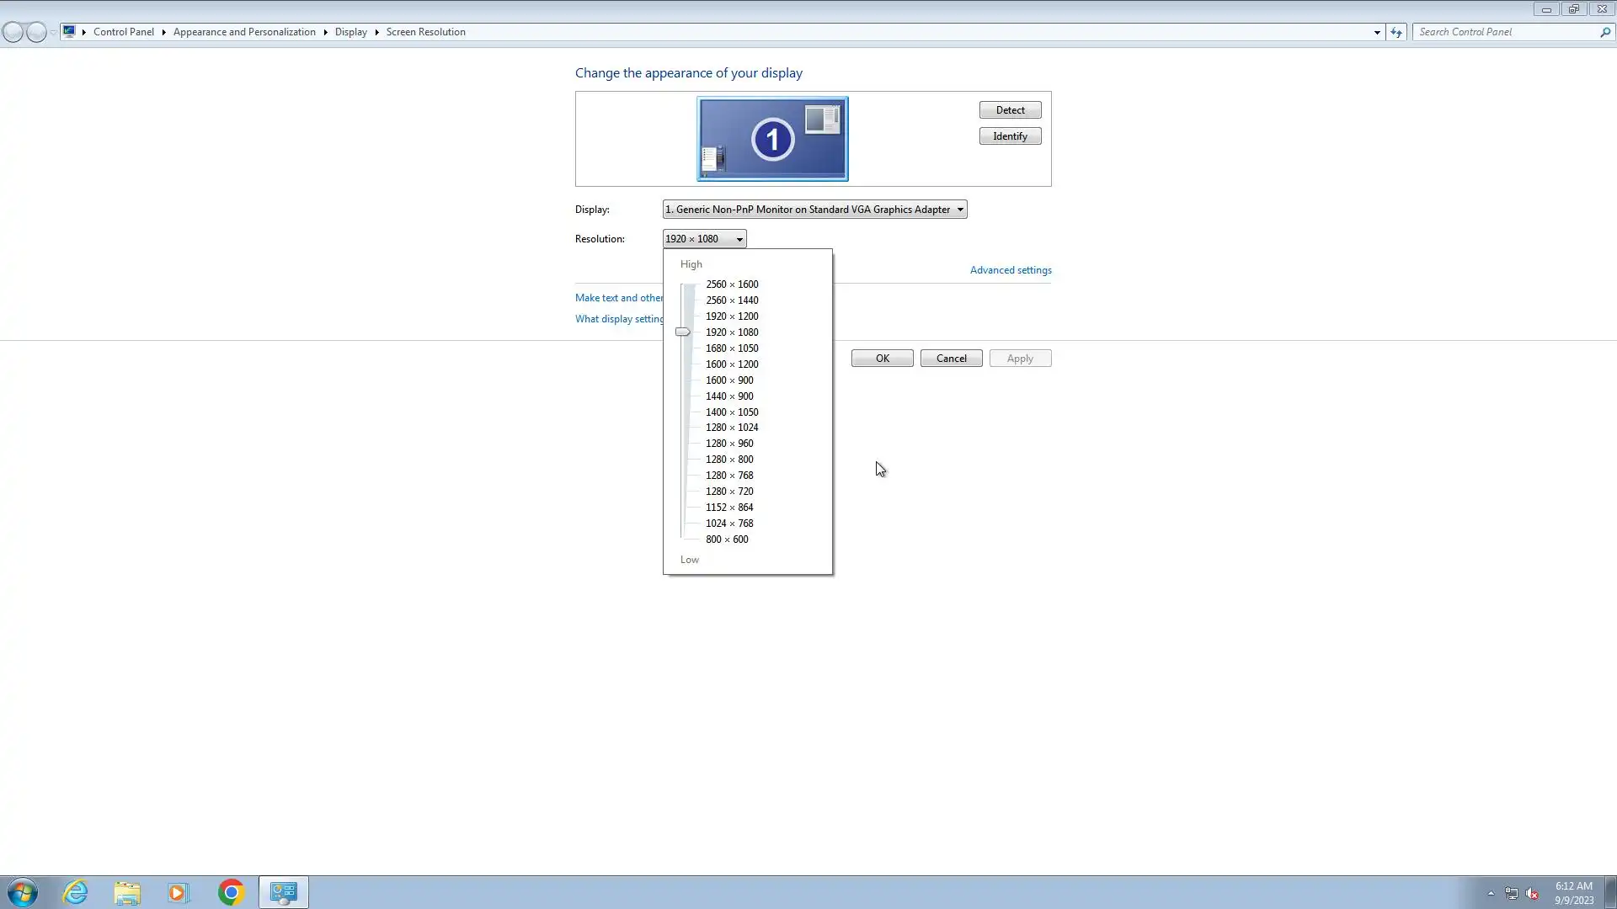Viewport: 1617px width, 909px height.
Task: Open address bar history dropdown arrow
Action: pyautogui.click(x=1377, y=32)
